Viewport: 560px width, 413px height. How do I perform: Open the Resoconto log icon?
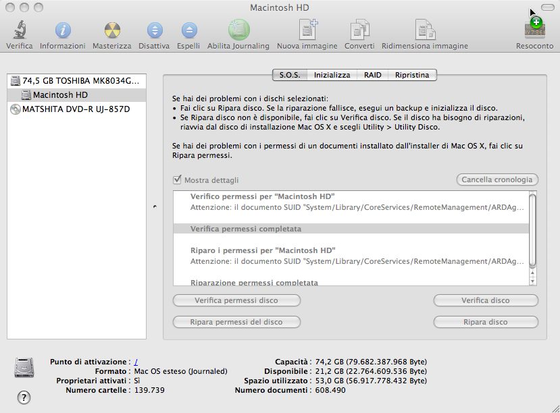(x=534, y=28)
